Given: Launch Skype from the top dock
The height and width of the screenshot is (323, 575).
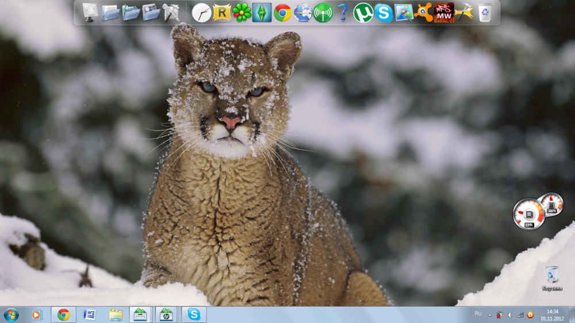Looking at the screenshot, I should point(383,13).
